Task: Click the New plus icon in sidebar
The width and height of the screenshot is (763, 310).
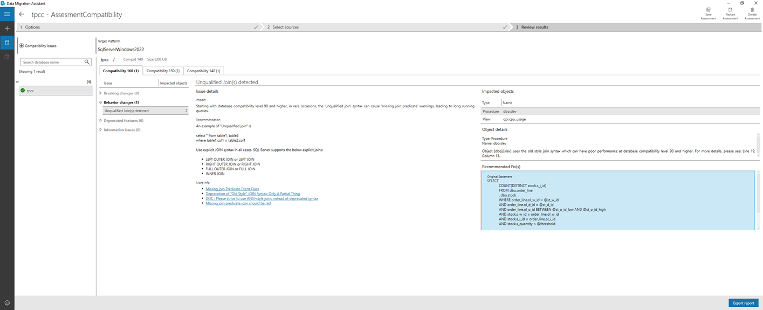Action: point(7,28)
